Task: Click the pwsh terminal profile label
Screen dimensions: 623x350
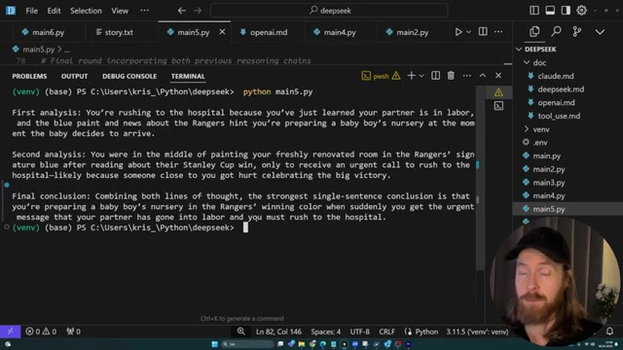Action: pos(381,76)
